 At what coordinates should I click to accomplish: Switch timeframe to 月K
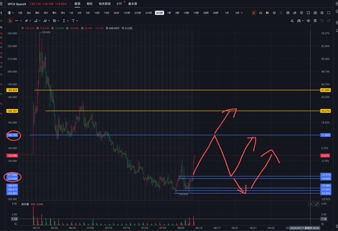coord(46,13)
